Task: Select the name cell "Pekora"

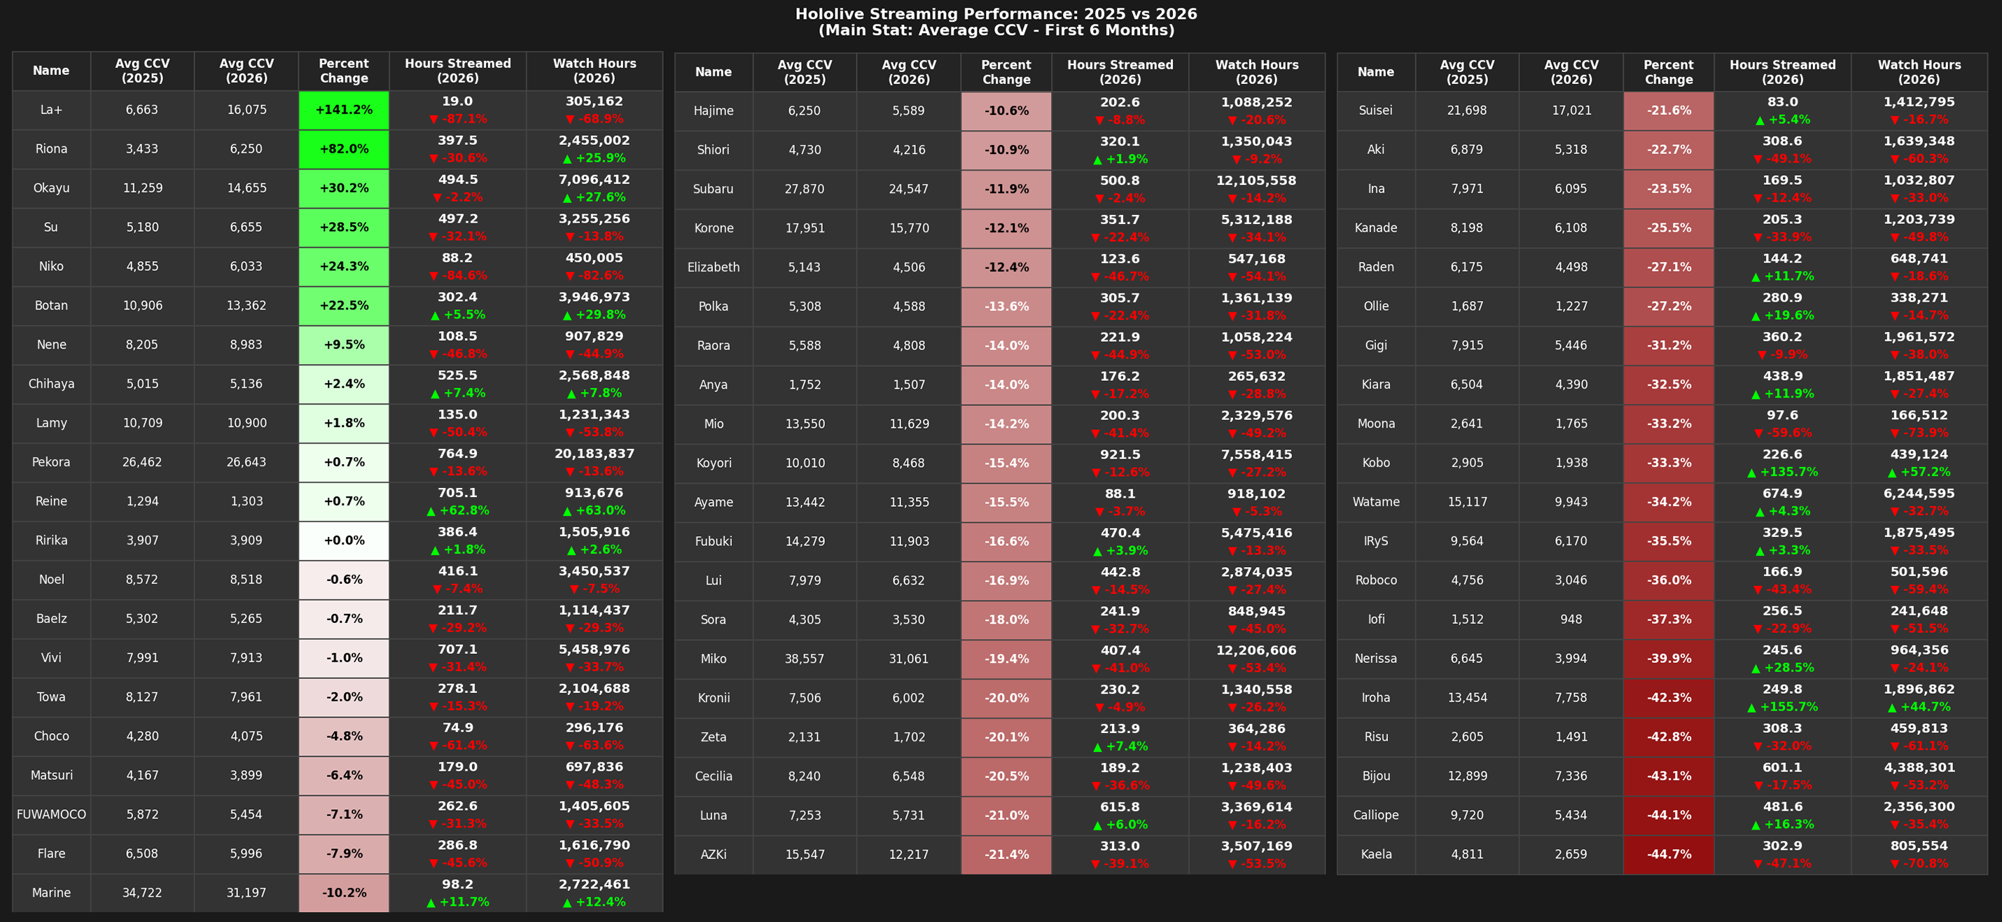Action: tap(51, 462)
